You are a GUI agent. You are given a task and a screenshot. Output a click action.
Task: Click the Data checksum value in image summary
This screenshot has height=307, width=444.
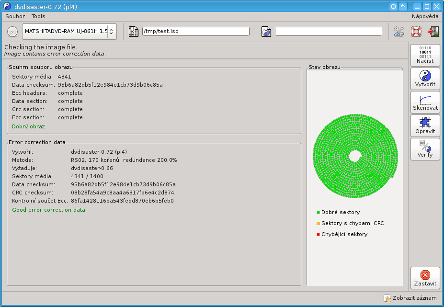click(x=111, y=85)
